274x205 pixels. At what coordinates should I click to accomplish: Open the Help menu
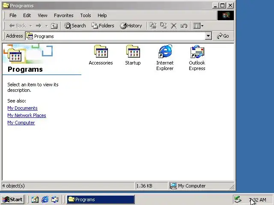point(102,15)
